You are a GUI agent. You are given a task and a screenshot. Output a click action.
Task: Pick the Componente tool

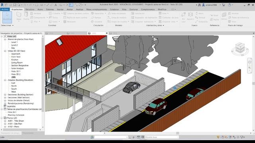(x=38, y=17)
